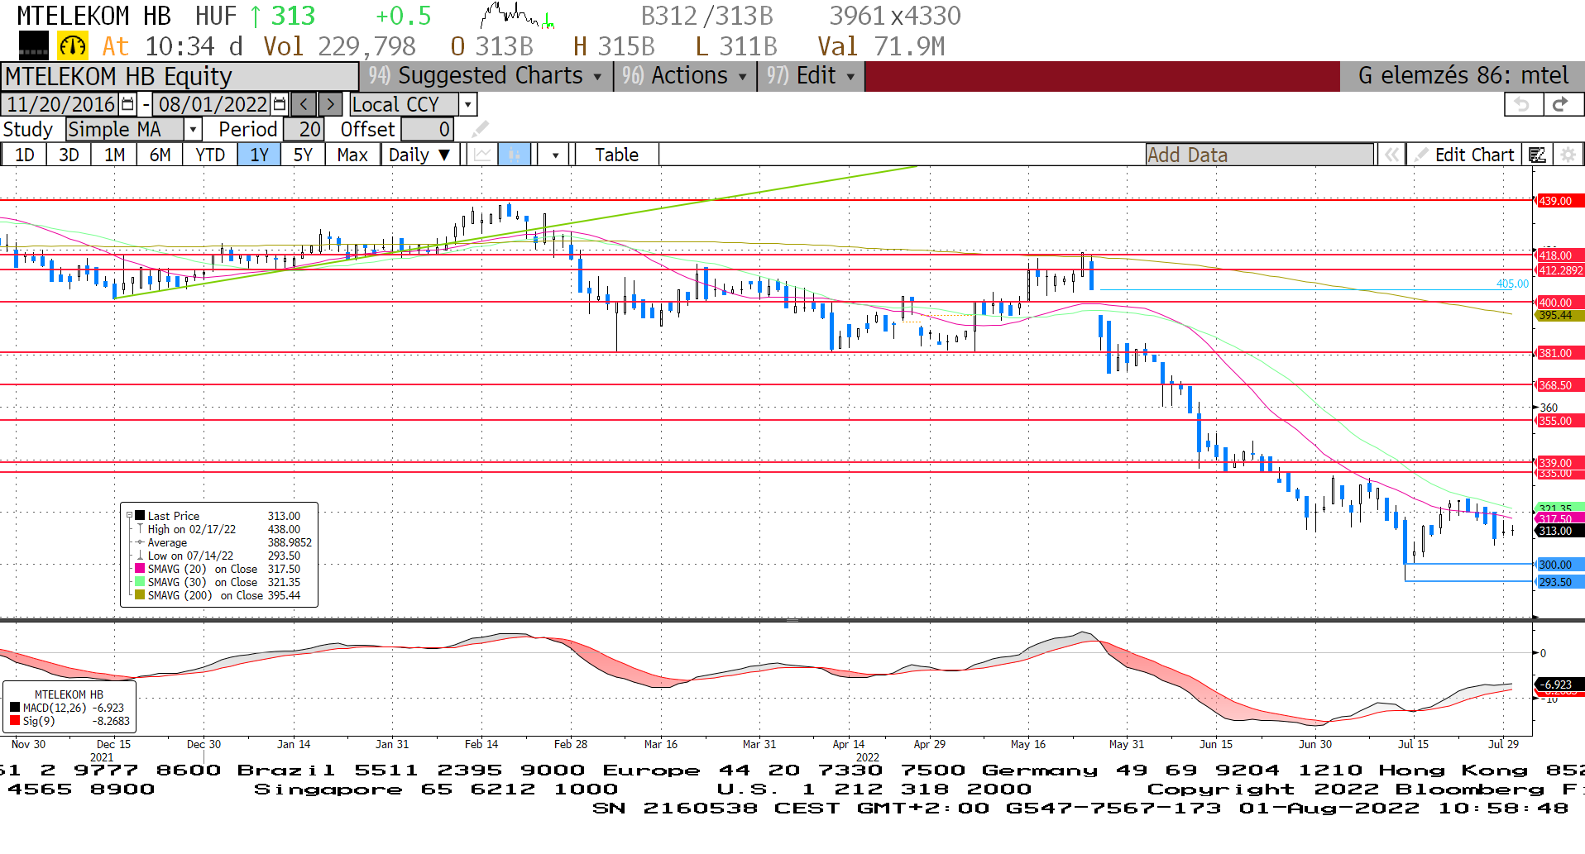This screenshot has height=854, width=1585.
Task: Click the High on 02/17/22 legend marker
Action: (140, 529)
